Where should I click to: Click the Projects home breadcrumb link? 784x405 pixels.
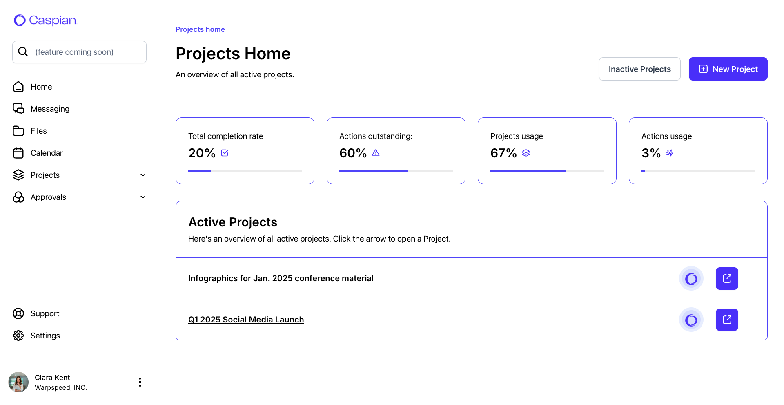[x=200, y=29]
